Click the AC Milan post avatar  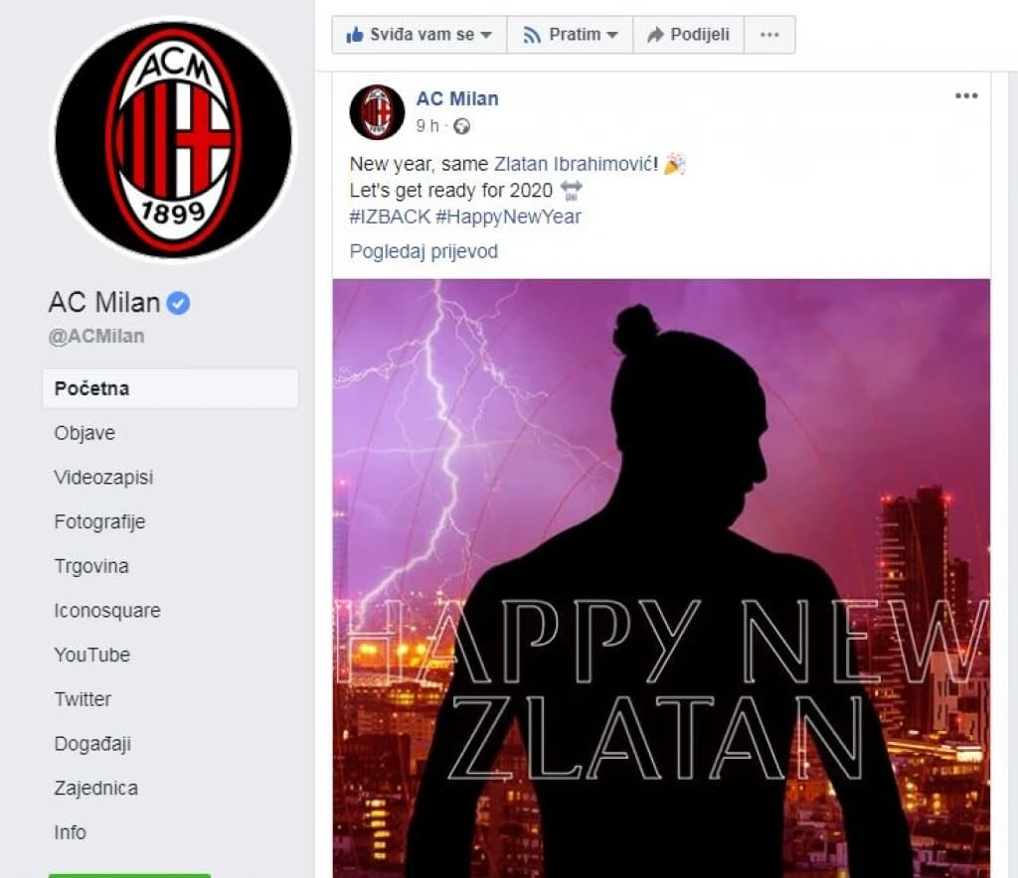377,112
